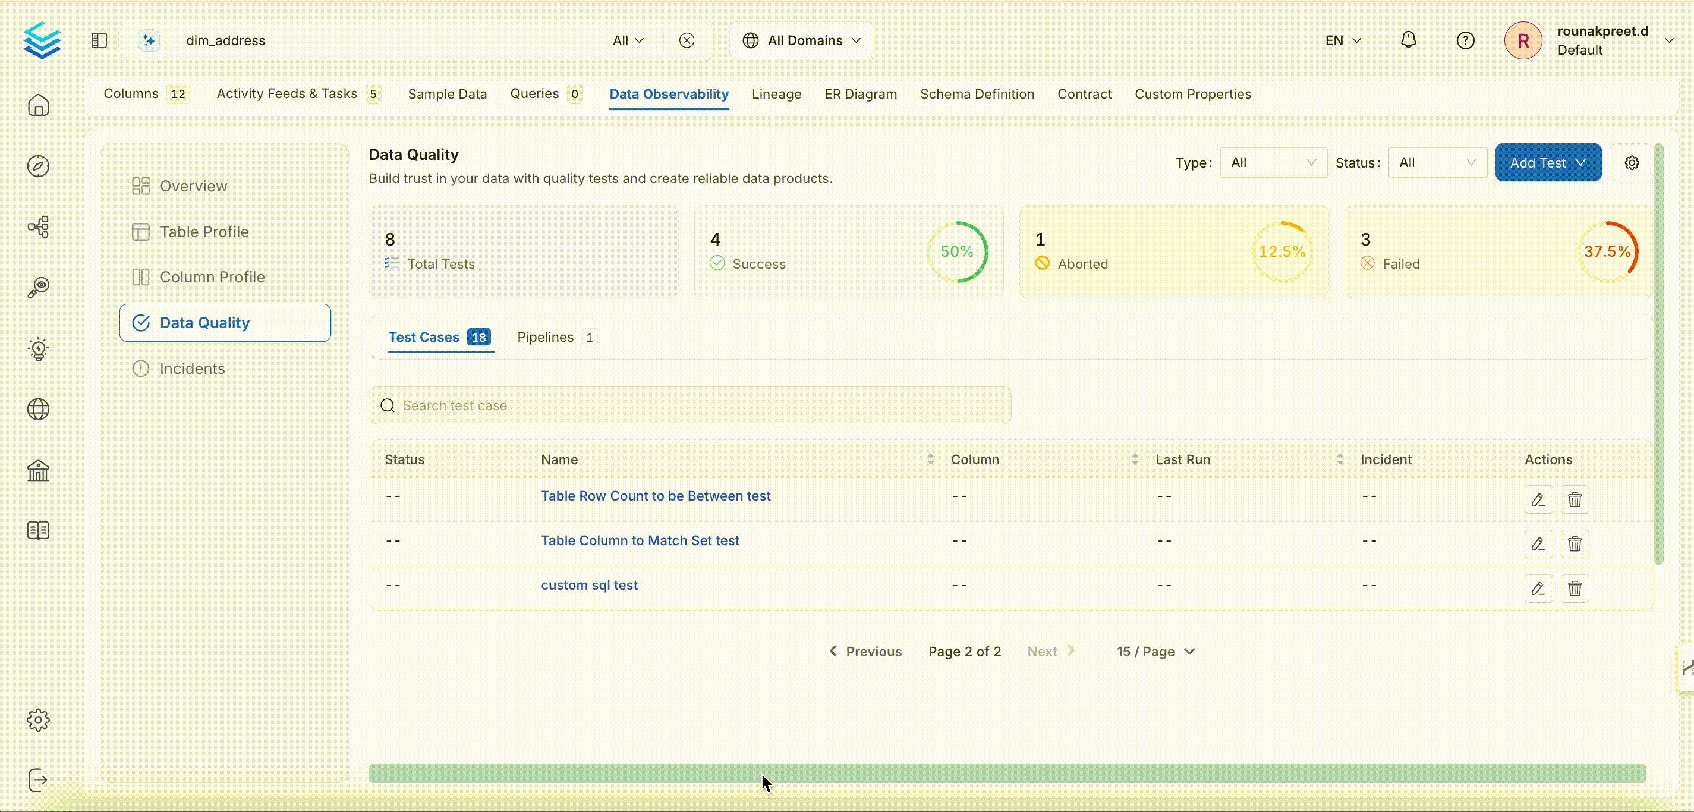Open the Data Quality gear settings icon
1694x812 pixels.
tap(1632, 163)
